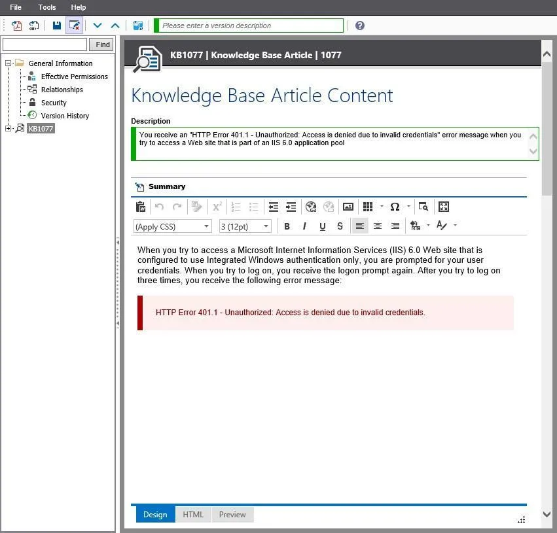Go to the previous item with up chevron
The height and width of the screenshot is (533, 557).
pyautogui.click(x=115, y=26)
